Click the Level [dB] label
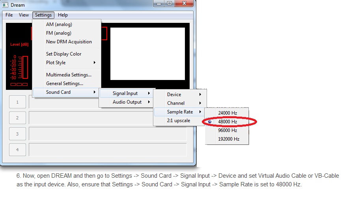Screen dimensions: 343x197 [x=19, y=45]
